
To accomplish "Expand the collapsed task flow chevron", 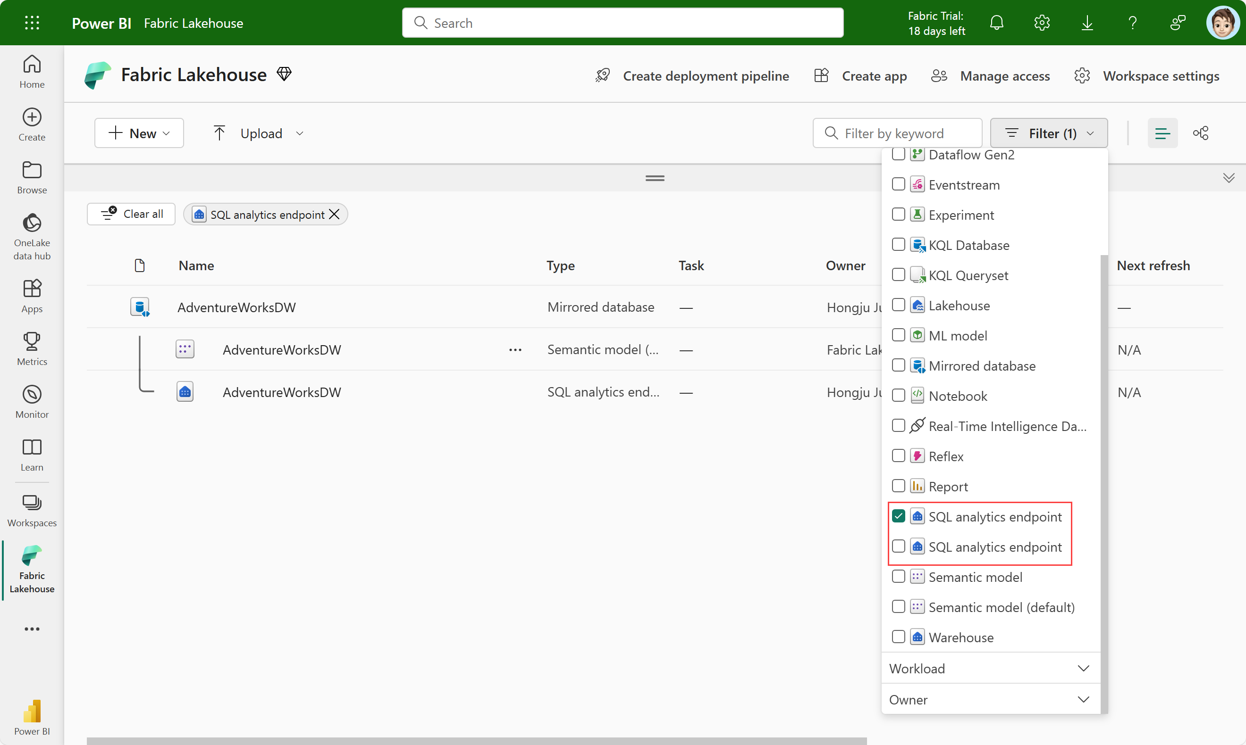I will [x=1229, y=178].
